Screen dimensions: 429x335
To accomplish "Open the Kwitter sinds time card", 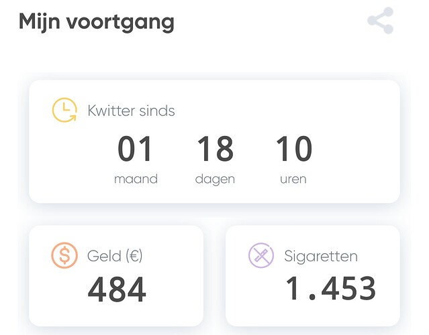I will coord(214,141).
